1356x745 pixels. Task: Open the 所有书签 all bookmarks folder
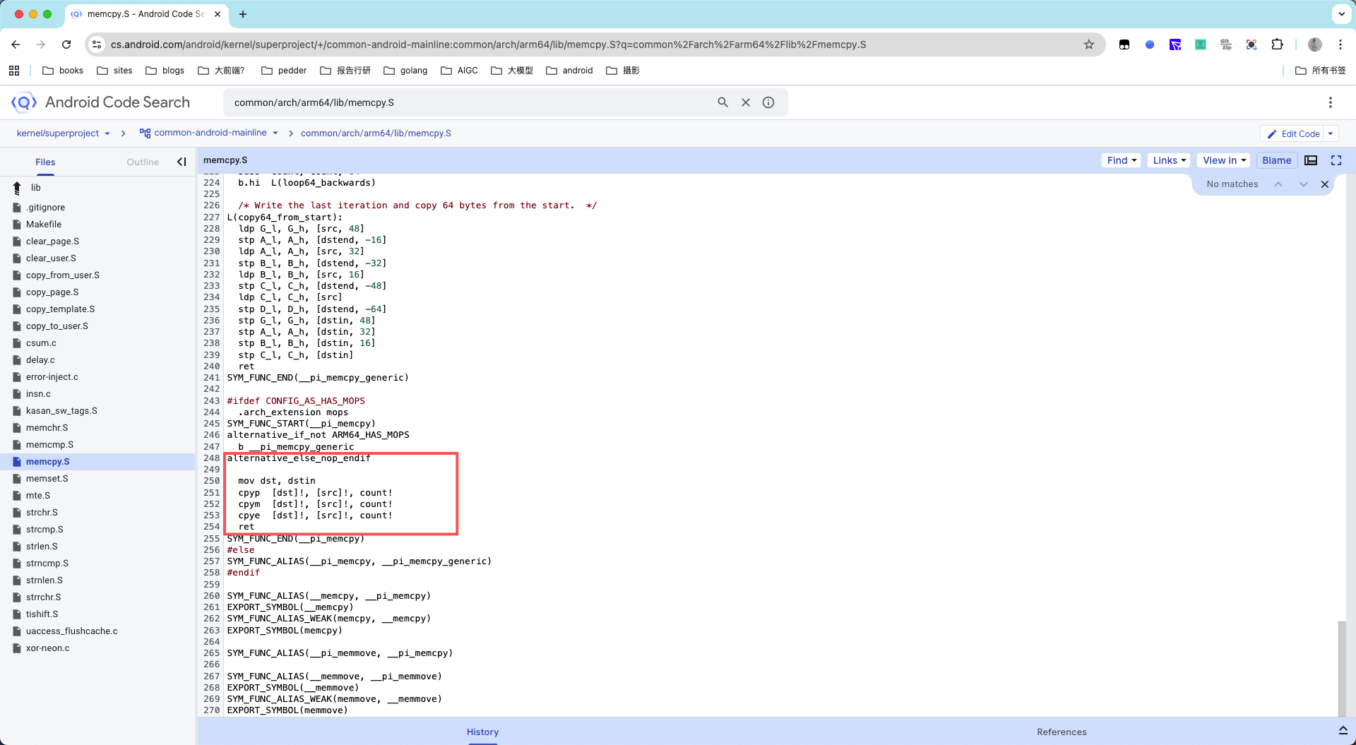pos(1321,71)
